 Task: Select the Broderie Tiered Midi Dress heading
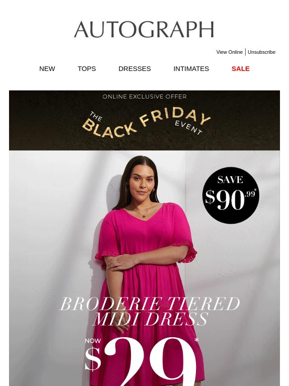pyautogui.click(x=150, y=311)
